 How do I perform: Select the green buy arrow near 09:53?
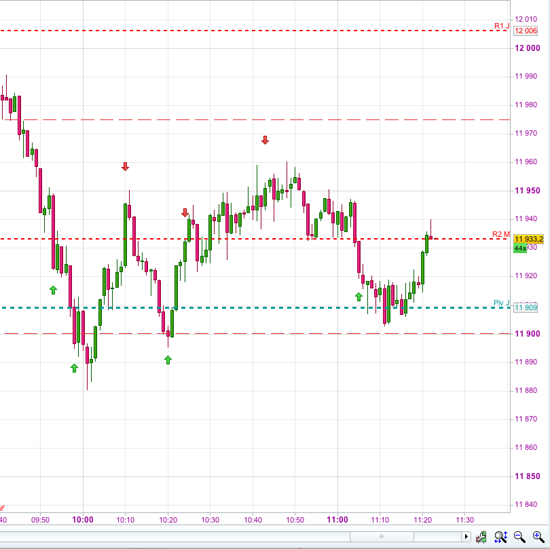pos(53,290)
